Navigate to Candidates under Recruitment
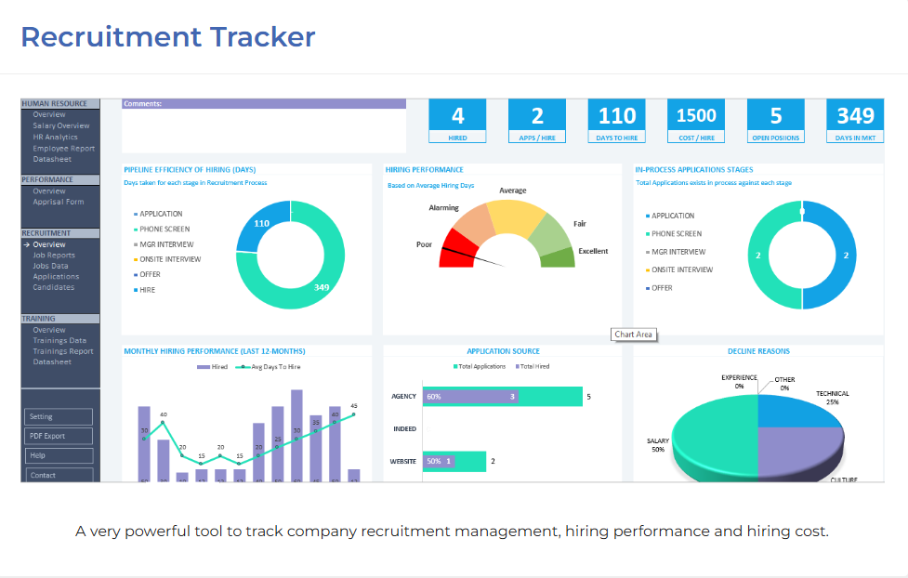 (53, 287)
